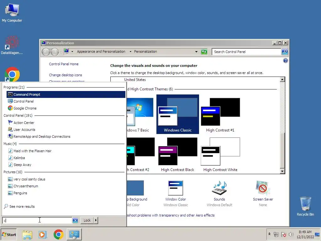Play Maid with the Flaxen Hair

tap(32, 151)
